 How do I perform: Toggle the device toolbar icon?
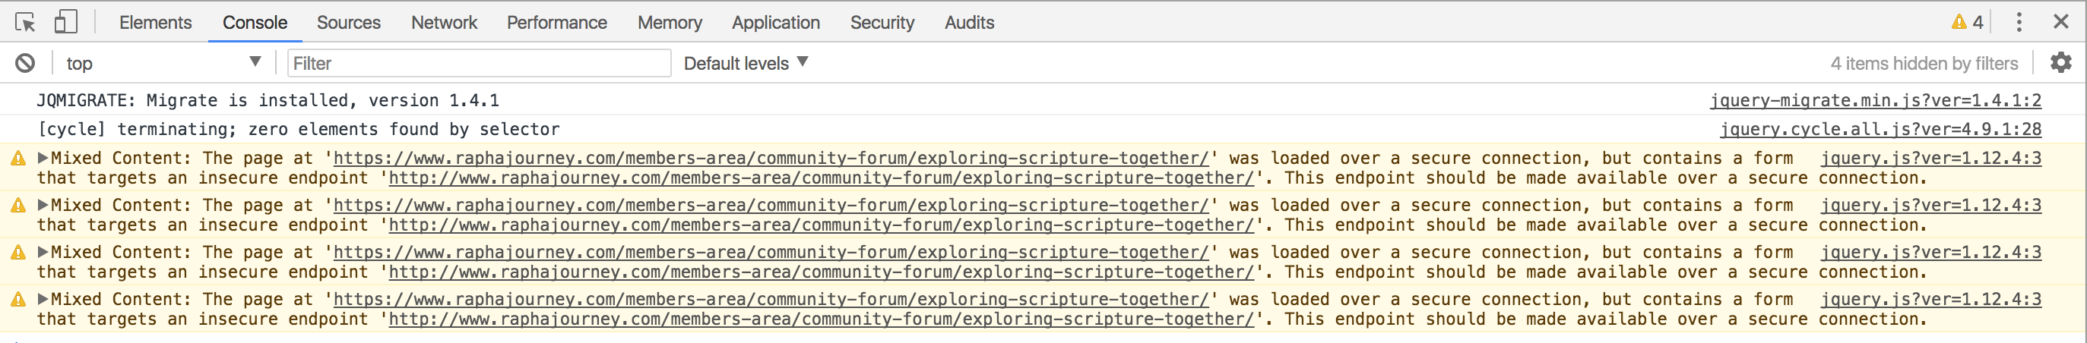coord(65,22)
